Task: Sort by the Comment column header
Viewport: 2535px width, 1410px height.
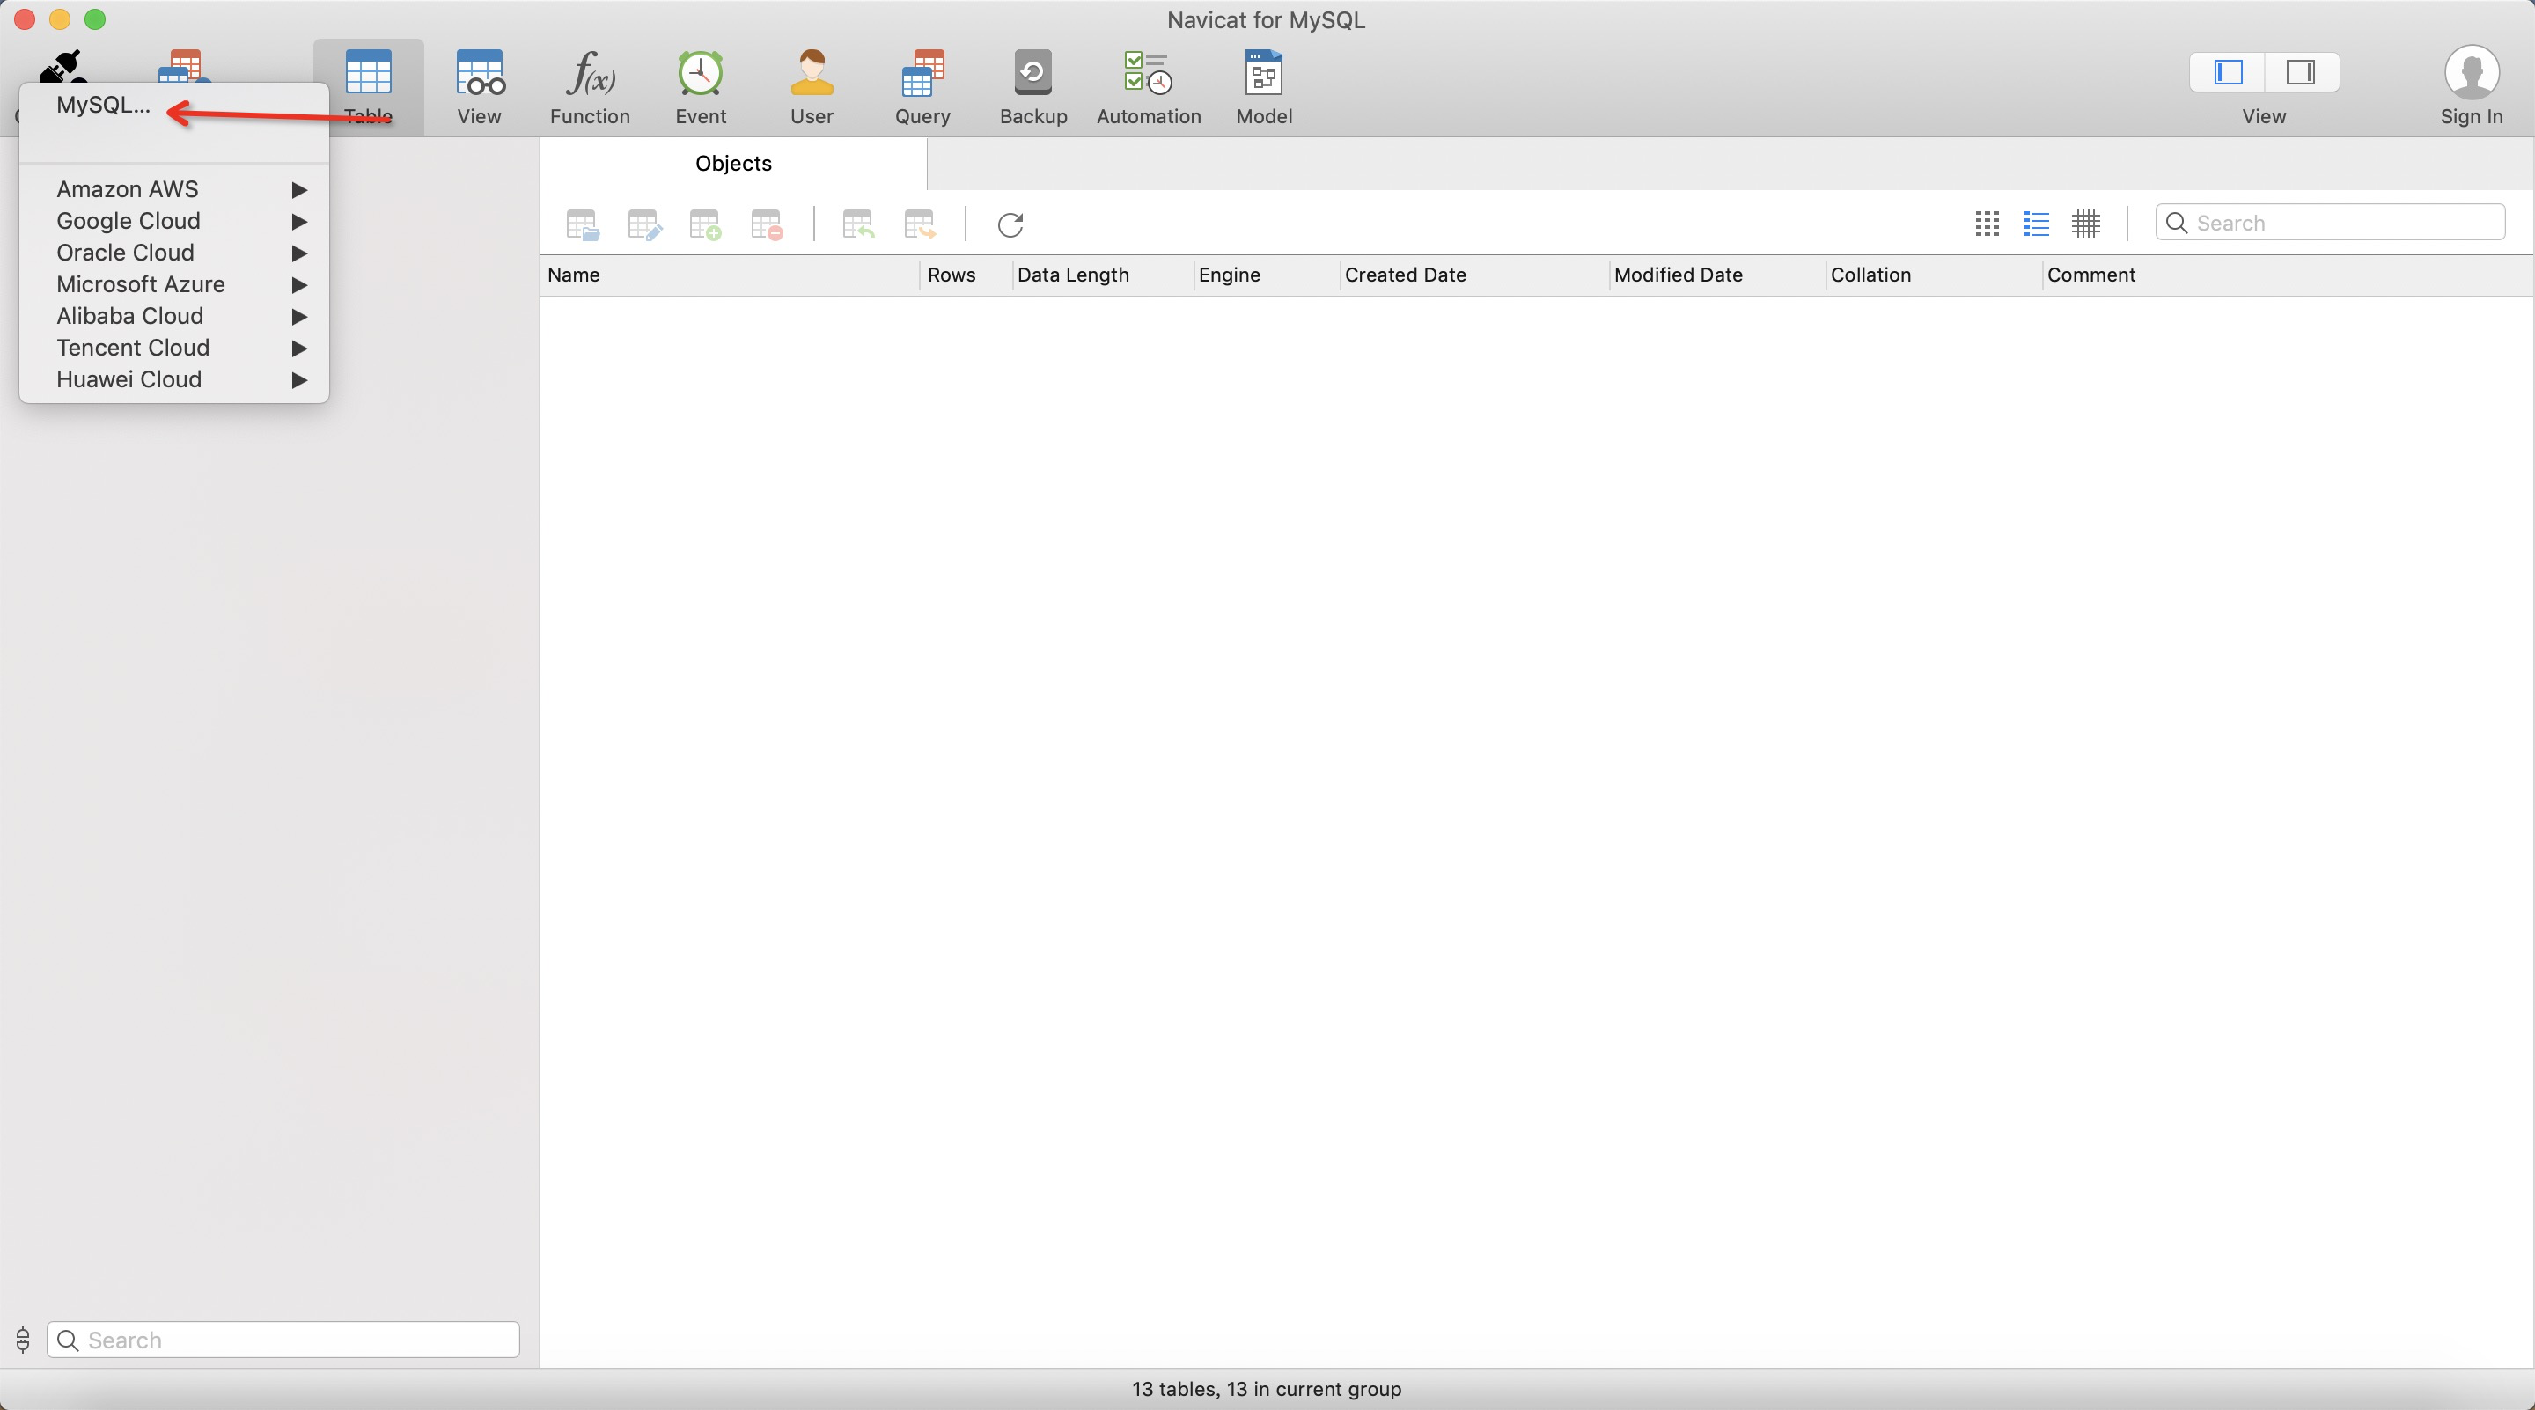Action: click(2288, 275)
